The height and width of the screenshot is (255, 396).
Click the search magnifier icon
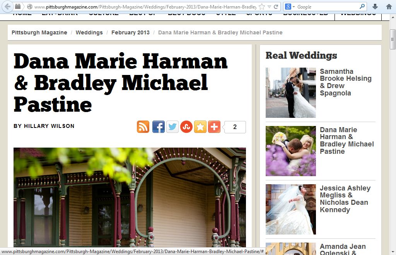pyautogui.click(x=362, y=7)
